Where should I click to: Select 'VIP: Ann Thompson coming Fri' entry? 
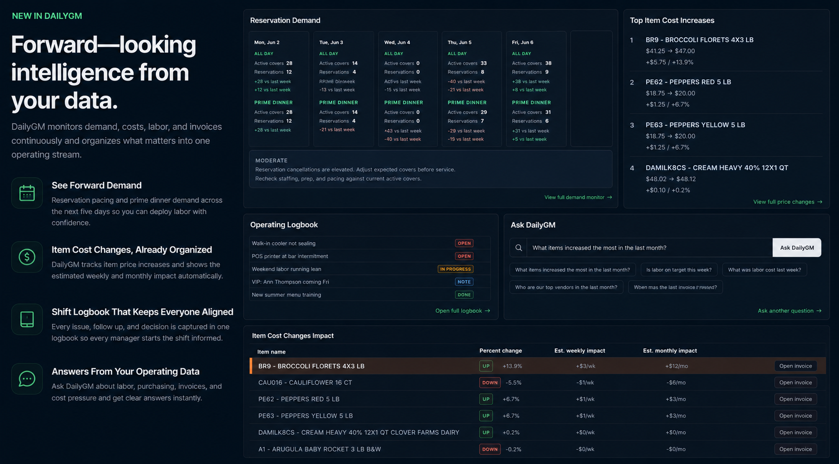click(x=370, y=282)
